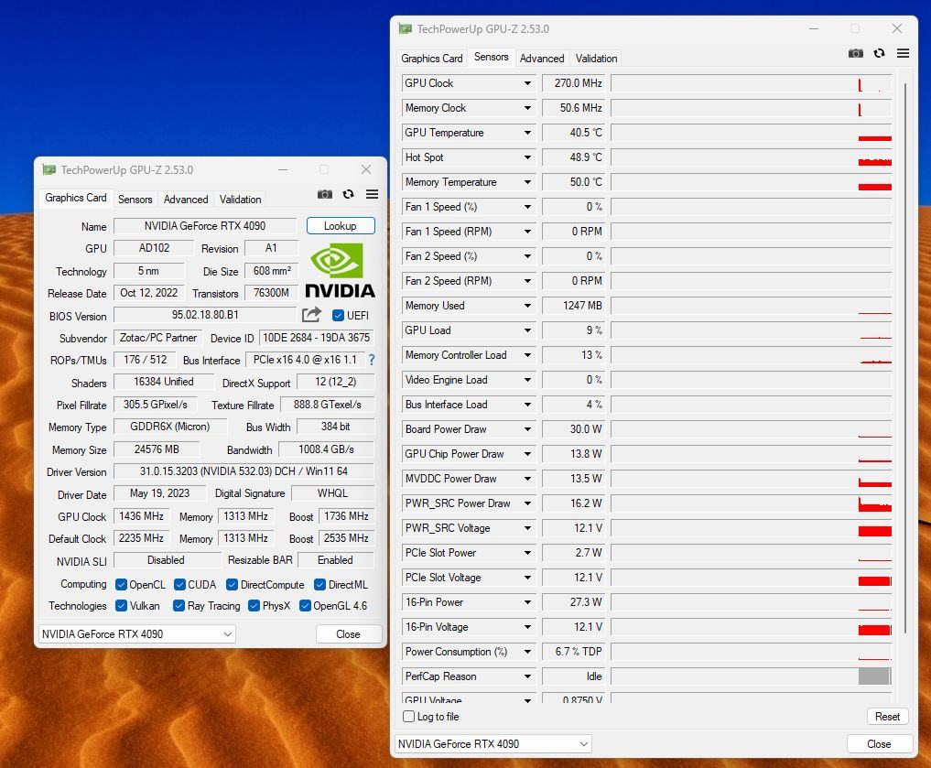Open the GPU Clock sensor dropdown arrow

[527, 83]
